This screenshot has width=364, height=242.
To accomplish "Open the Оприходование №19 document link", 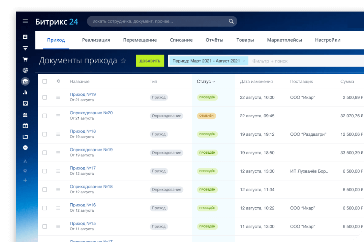I will [91, 150].
